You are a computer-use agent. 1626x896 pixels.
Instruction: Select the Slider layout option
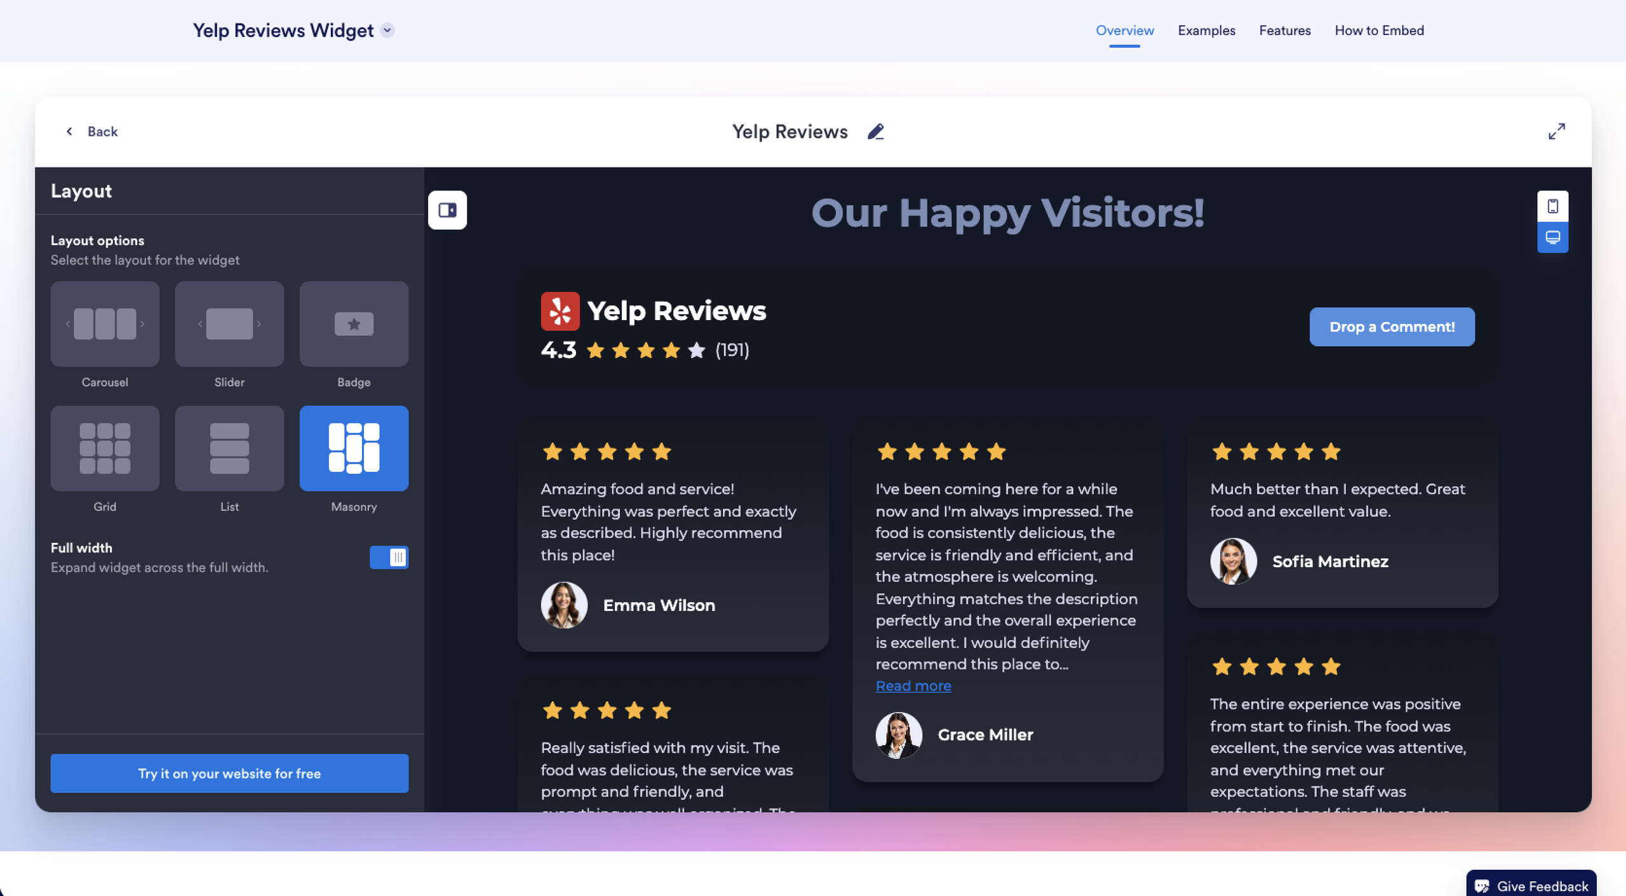pyautogui.click(x=229, y=324)
